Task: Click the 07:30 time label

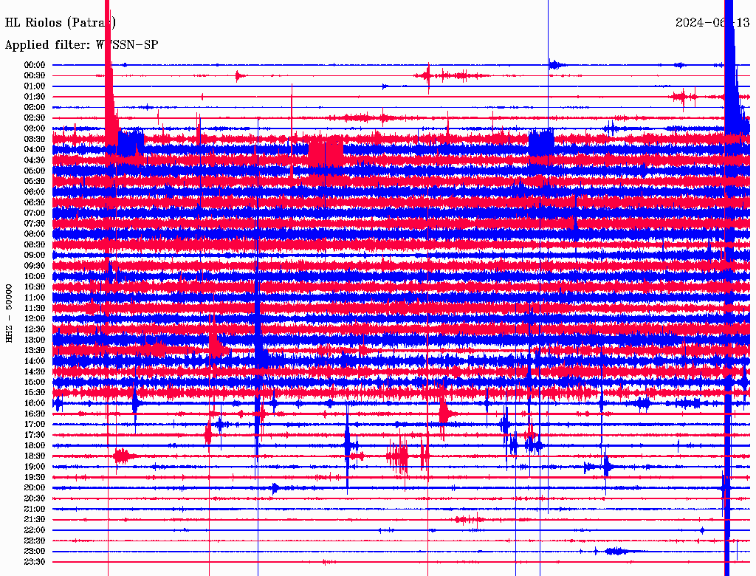Action: (x=35, y=223)
